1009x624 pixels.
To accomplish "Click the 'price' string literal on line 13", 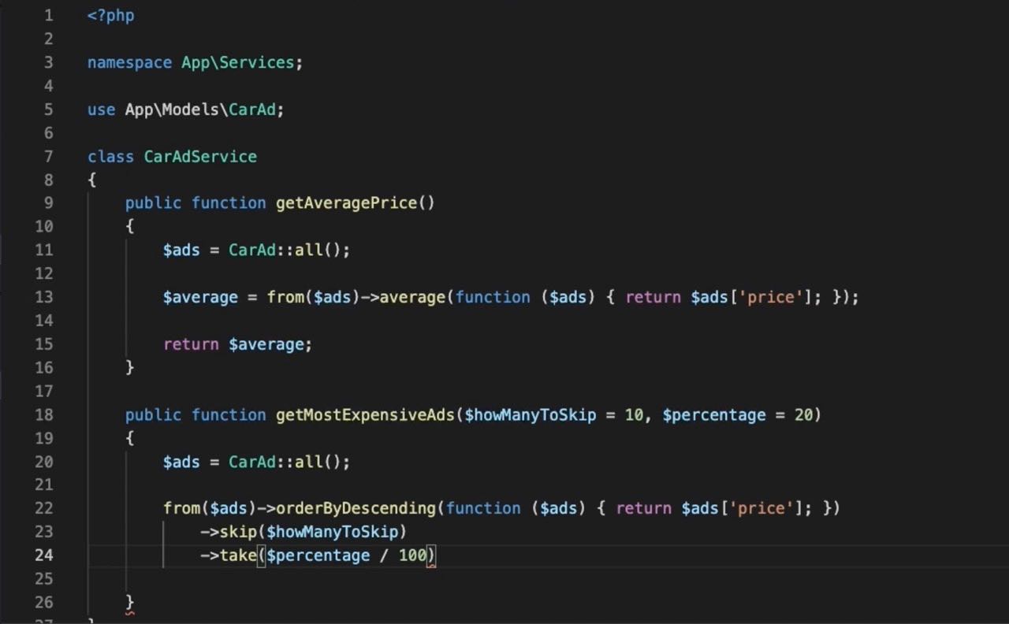I will click(x=769, y=297).
